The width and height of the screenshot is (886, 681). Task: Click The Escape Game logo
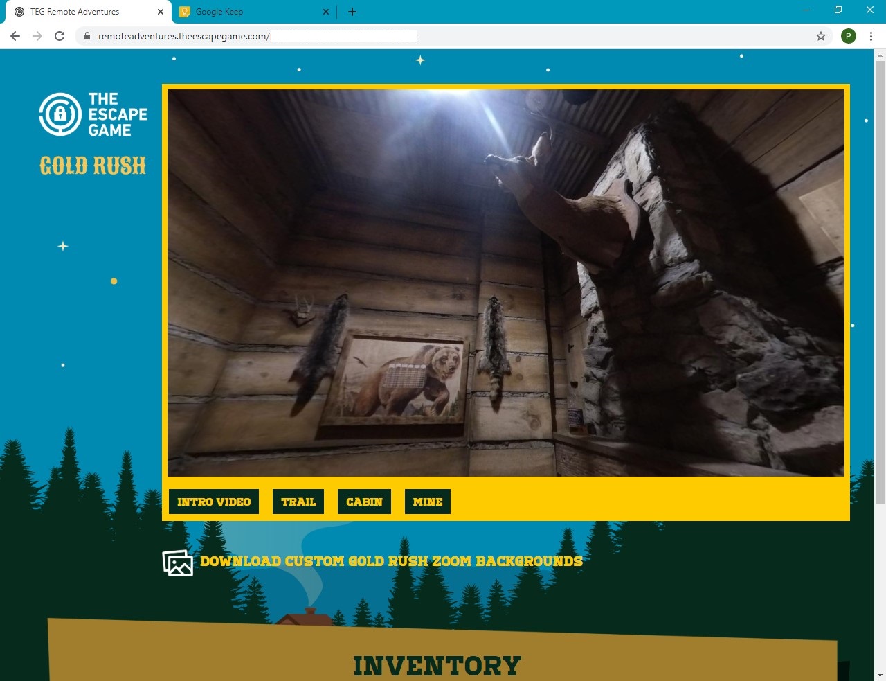93,114
